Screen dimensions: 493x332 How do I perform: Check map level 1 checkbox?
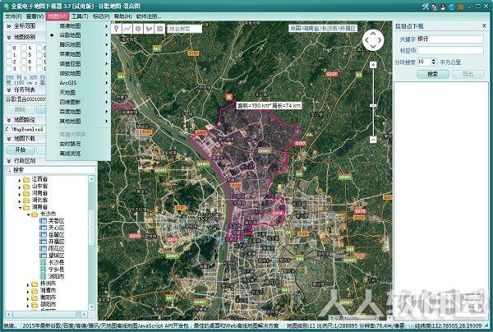point(8,55)
